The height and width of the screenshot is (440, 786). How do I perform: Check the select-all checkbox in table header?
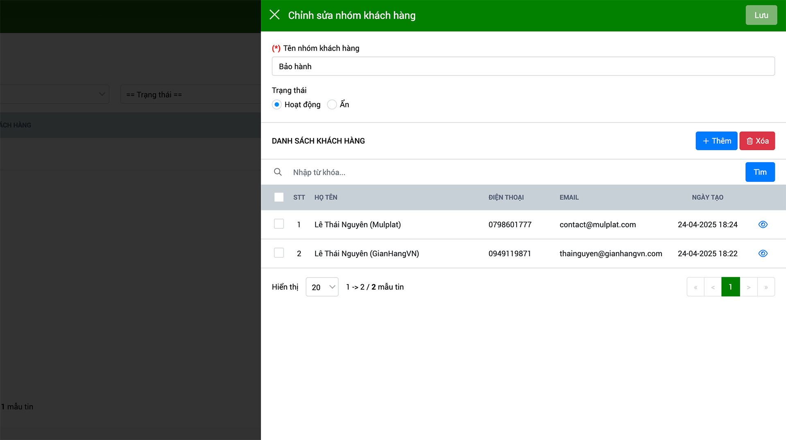pos(279,197)
